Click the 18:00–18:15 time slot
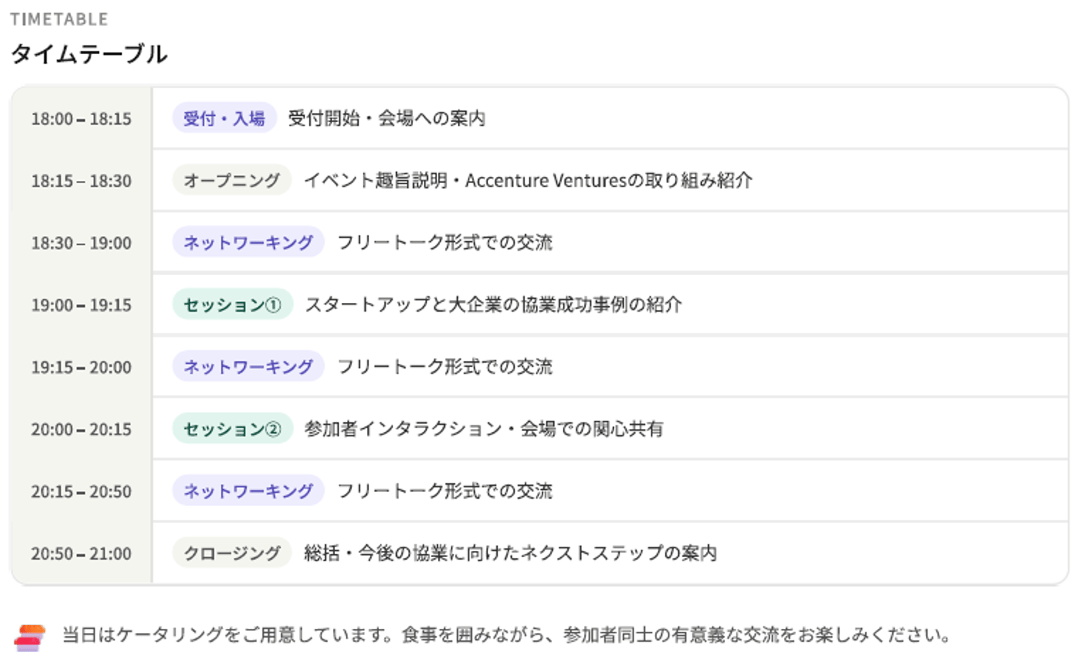Screen dimensions: 1085x656 pos(81,119)
